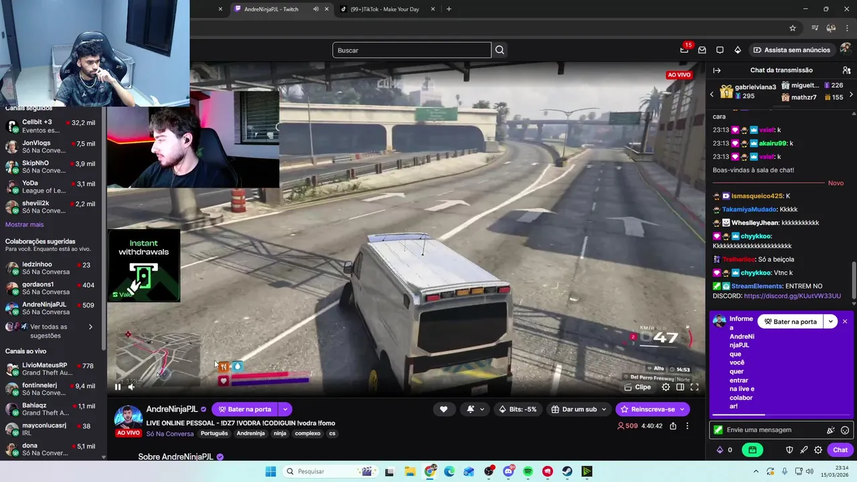Pause the live stream video
857x482 pixels.
coord(118,386)
